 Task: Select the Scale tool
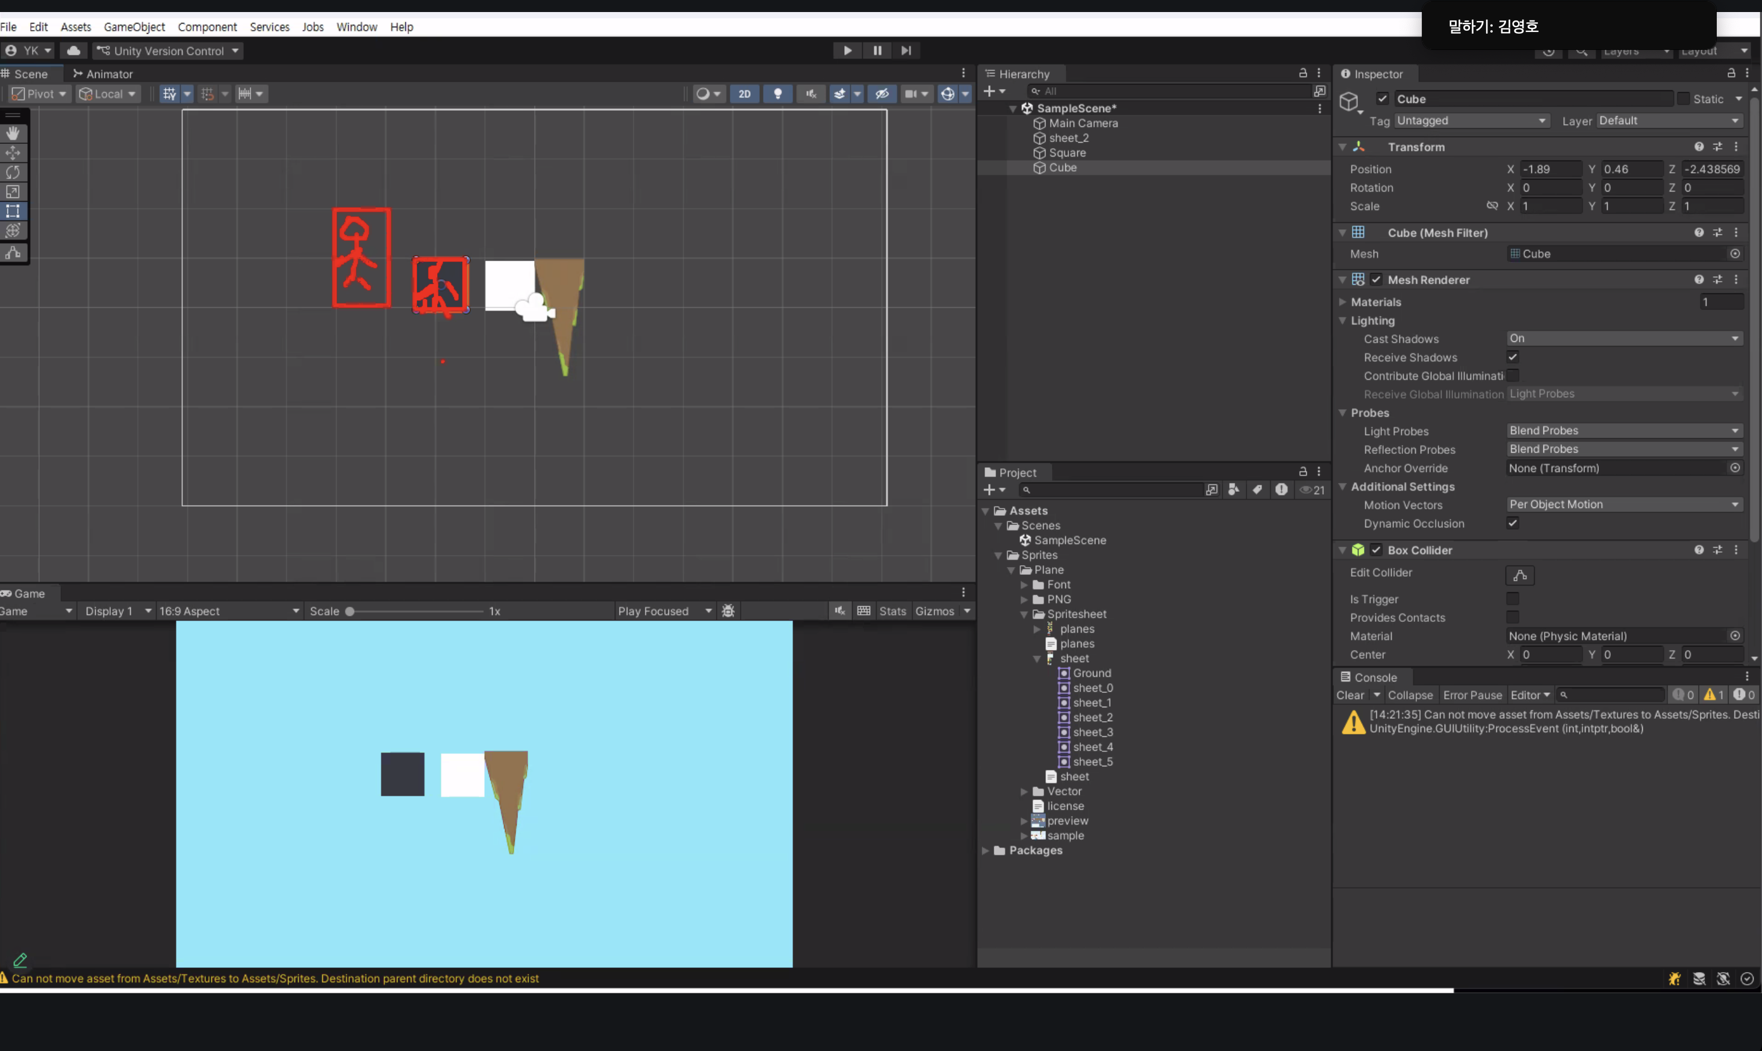(13, 191)
